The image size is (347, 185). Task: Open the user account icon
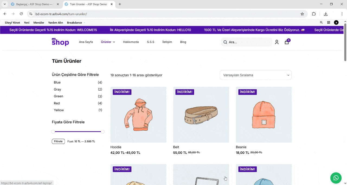277,42
